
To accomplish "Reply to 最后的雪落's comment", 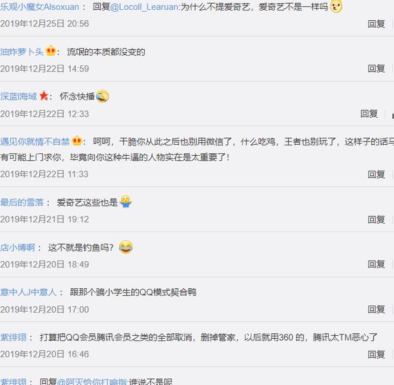I will click(376, 219).
